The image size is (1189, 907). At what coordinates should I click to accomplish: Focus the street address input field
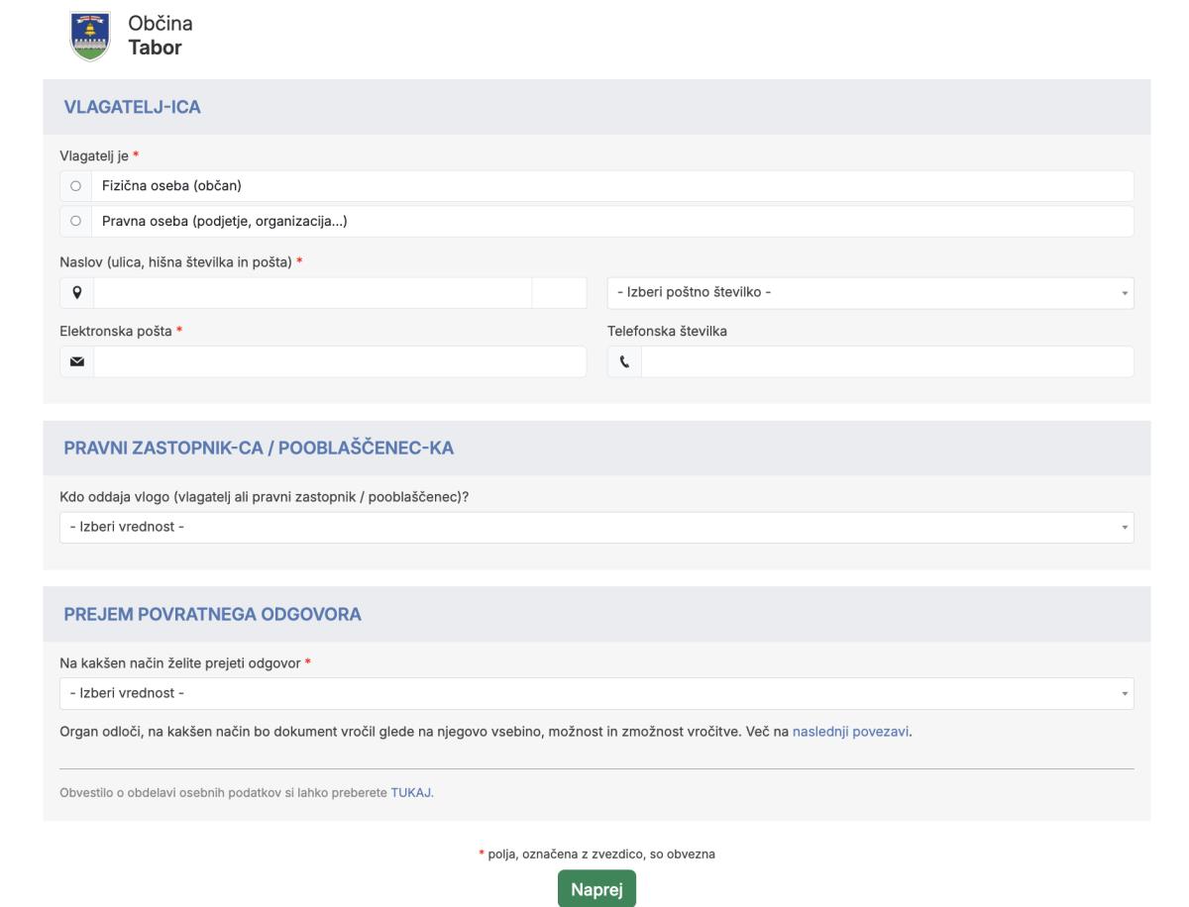312,293
